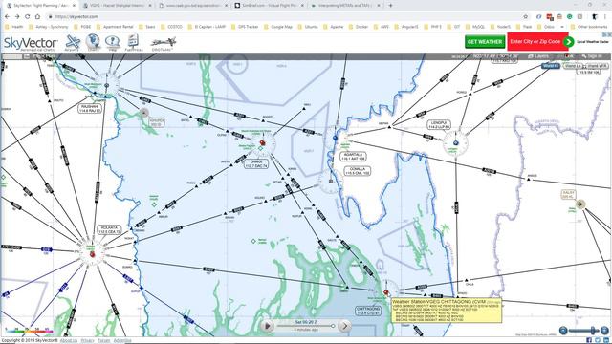Click the COMILLA VOR label box
Viewport: 612px width, 344px height.
(357, 171)
